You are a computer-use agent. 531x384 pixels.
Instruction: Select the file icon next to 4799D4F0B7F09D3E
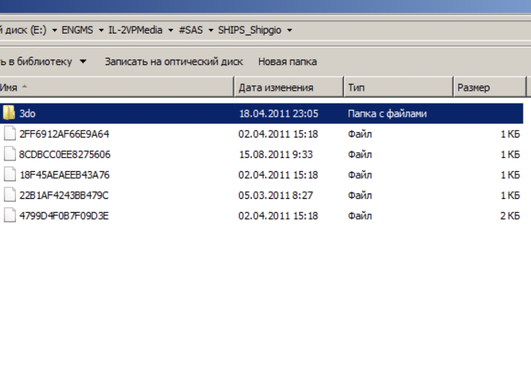tap(10, 215)
